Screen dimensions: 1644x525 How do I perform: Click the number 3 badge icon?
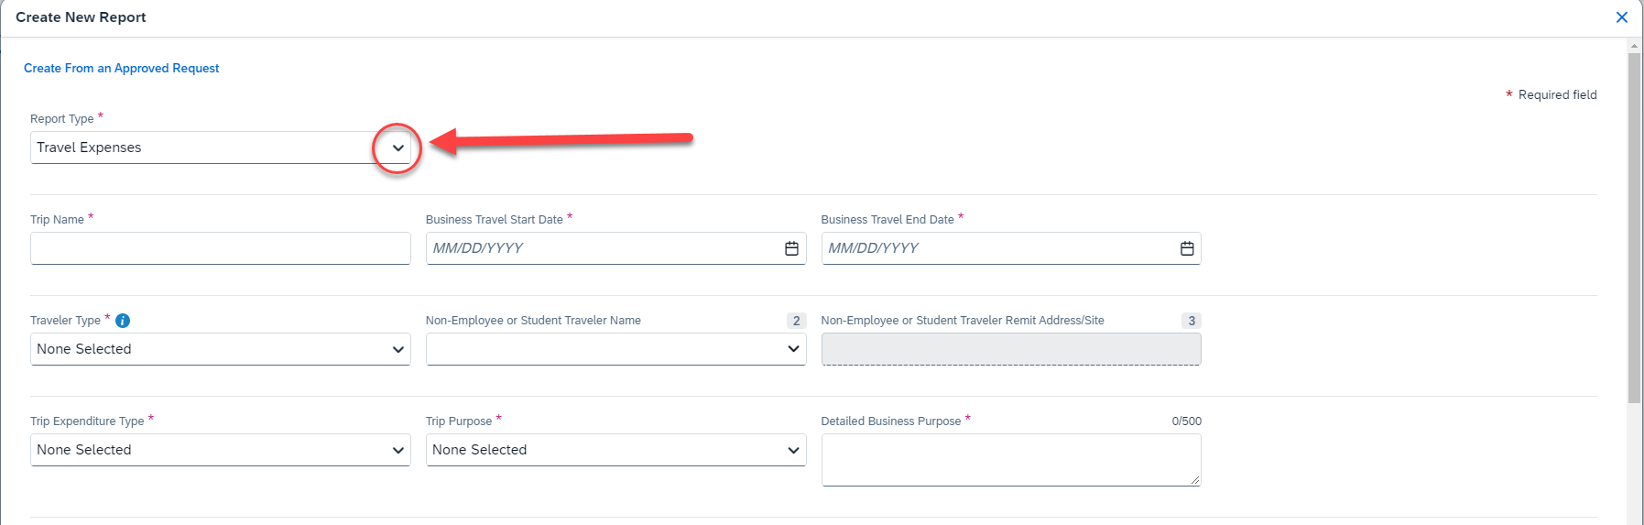[x=1191, y=321]
